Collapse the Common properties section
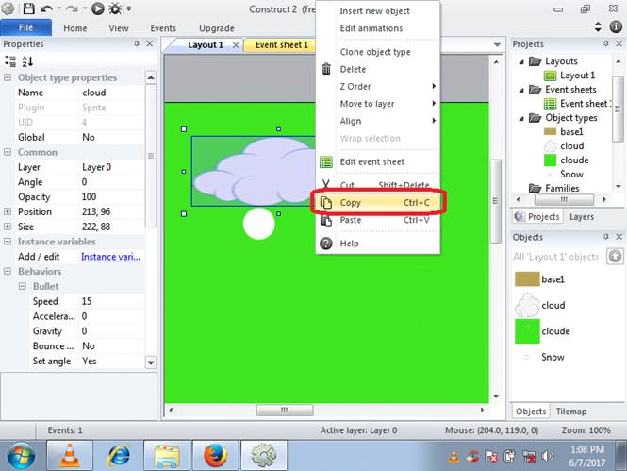This screenshot has width=627, height=471. 8,152
